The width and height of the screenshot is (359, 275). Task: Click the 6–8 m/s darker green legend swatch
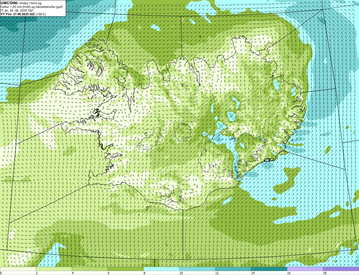click(126, 269)
